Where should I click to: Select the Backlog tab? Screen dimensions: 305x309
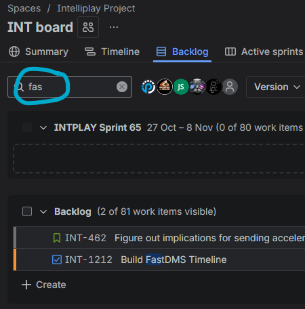(182, 52)
